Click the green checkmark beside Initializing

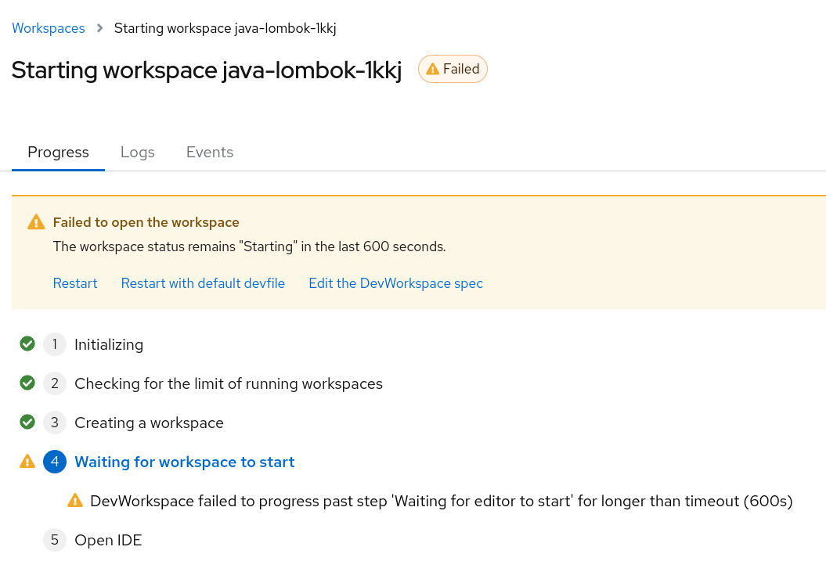[x=27, y=344]
